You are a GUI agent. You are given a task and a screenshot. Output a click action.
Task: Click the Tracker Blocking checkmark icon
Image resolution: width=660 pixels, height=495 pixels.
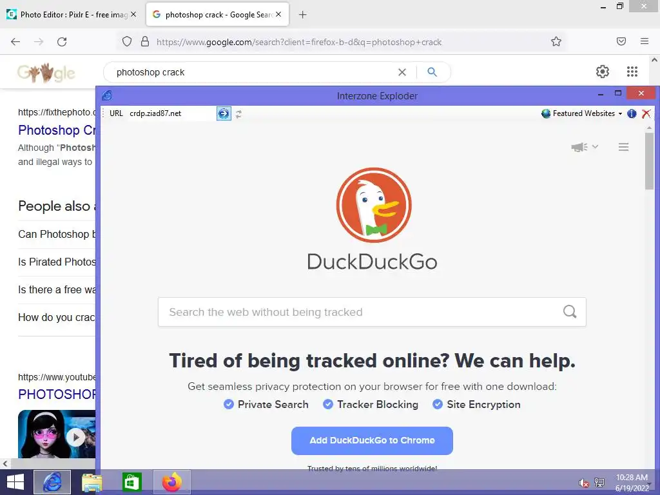(x=328, y=405)
